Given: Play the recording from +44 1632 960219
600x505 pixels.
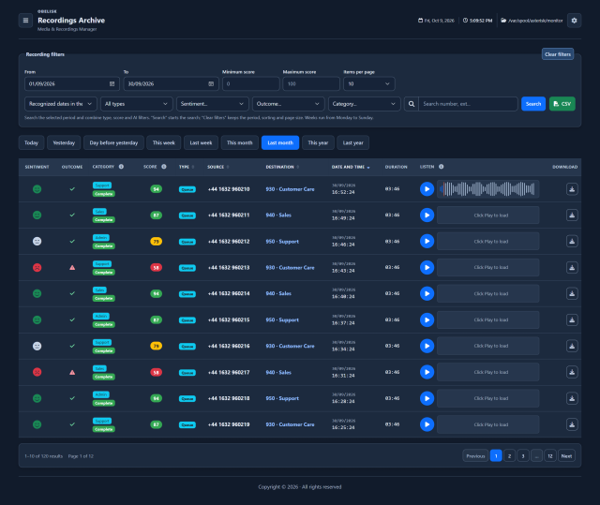Looking at the screenshot, I should [427, 424].
